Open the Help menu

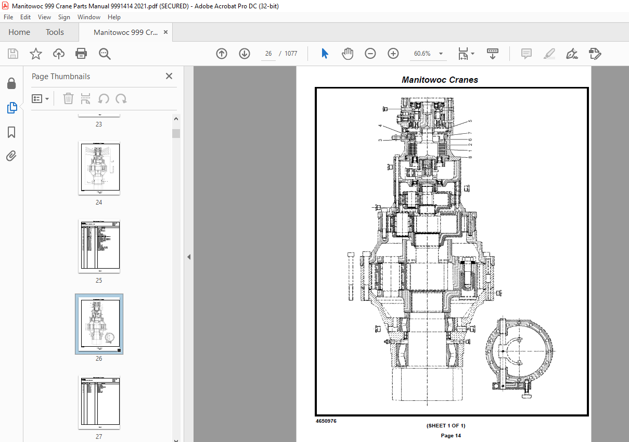click(x=114, y=17)
